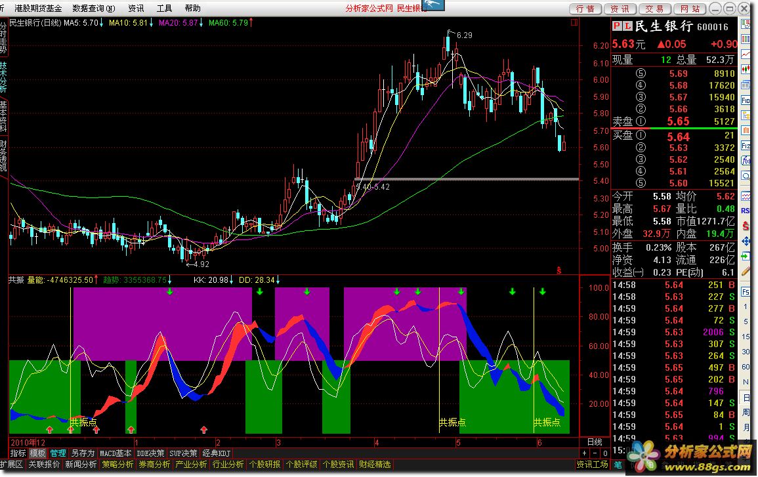Image resolution: width=758 pixels, height=477 pixels.
Task: Click 另存为 to save template
Action: 83,453
